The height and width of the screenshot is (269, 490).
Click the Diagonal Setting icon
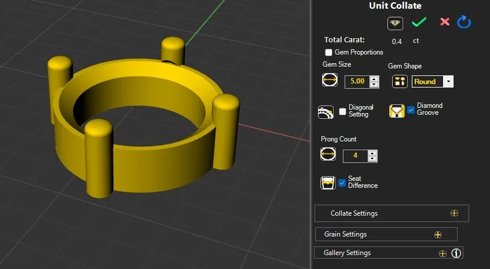[x=326, y=112]
